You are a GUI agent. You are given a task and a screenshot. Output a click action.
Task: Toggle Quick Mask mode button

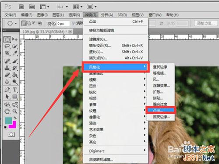click(x=11, y=134)
